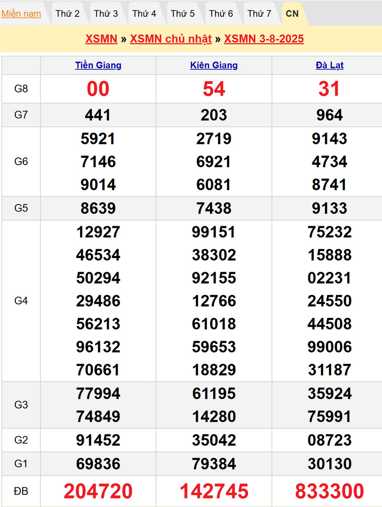Open the Kiên Giang province link
The height and width of the screenshot is (507, 382).
coord(214,65)
